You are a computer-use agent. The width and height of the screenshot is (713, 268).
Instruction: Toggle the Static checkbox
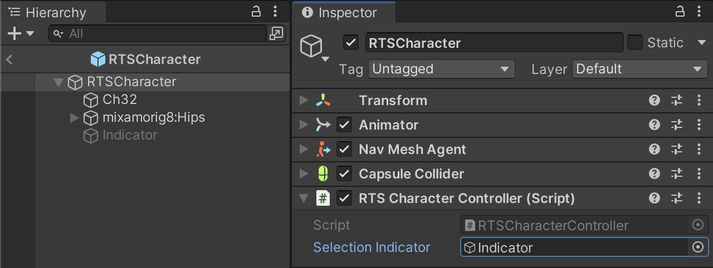pyautogui.click(x=635, y=43)
